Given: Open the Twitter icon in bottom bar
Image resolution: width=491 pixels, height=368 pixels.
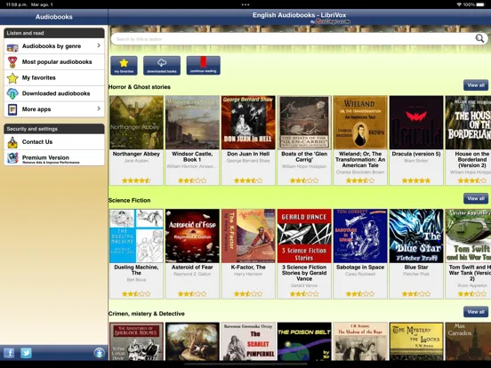Looking at the screenshot, I should pos(26,353).
